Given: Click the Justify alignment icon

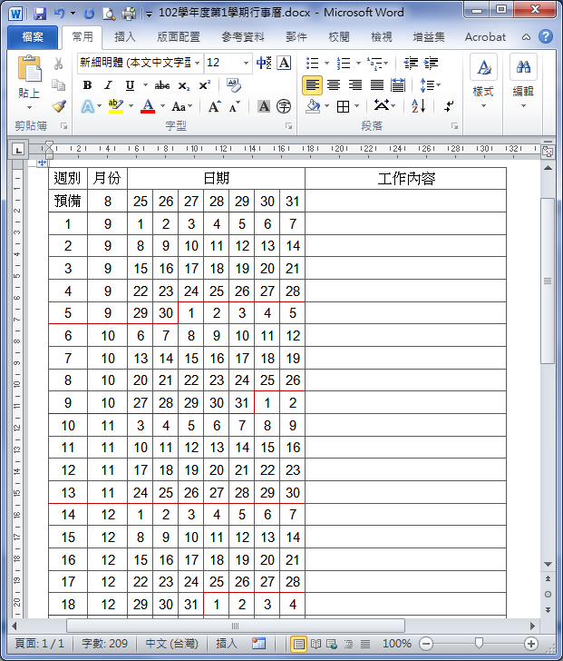Looking at the screenshot, I should [x=376, y=85].
